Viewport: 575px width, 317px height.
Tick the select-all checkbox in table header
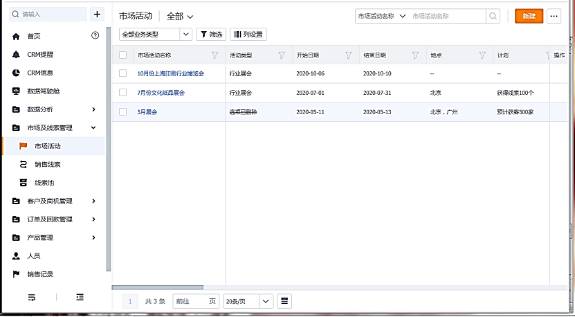(x=123, y=55)
